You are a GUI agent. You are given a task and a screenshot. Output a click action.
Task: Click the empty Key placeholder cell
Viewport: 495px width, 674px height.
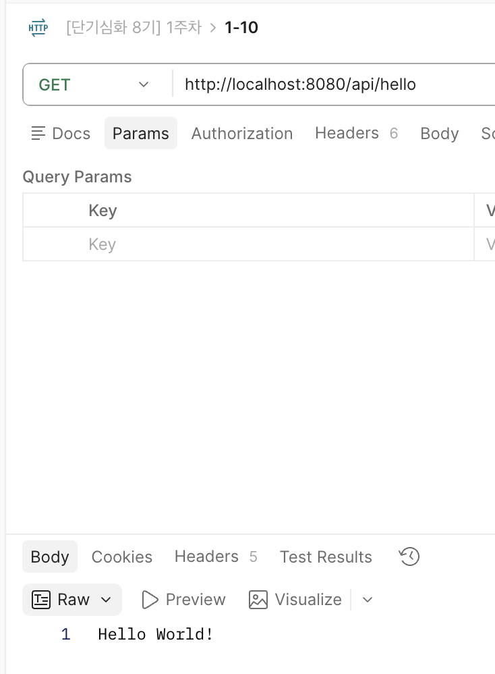(x=249, y=244)
